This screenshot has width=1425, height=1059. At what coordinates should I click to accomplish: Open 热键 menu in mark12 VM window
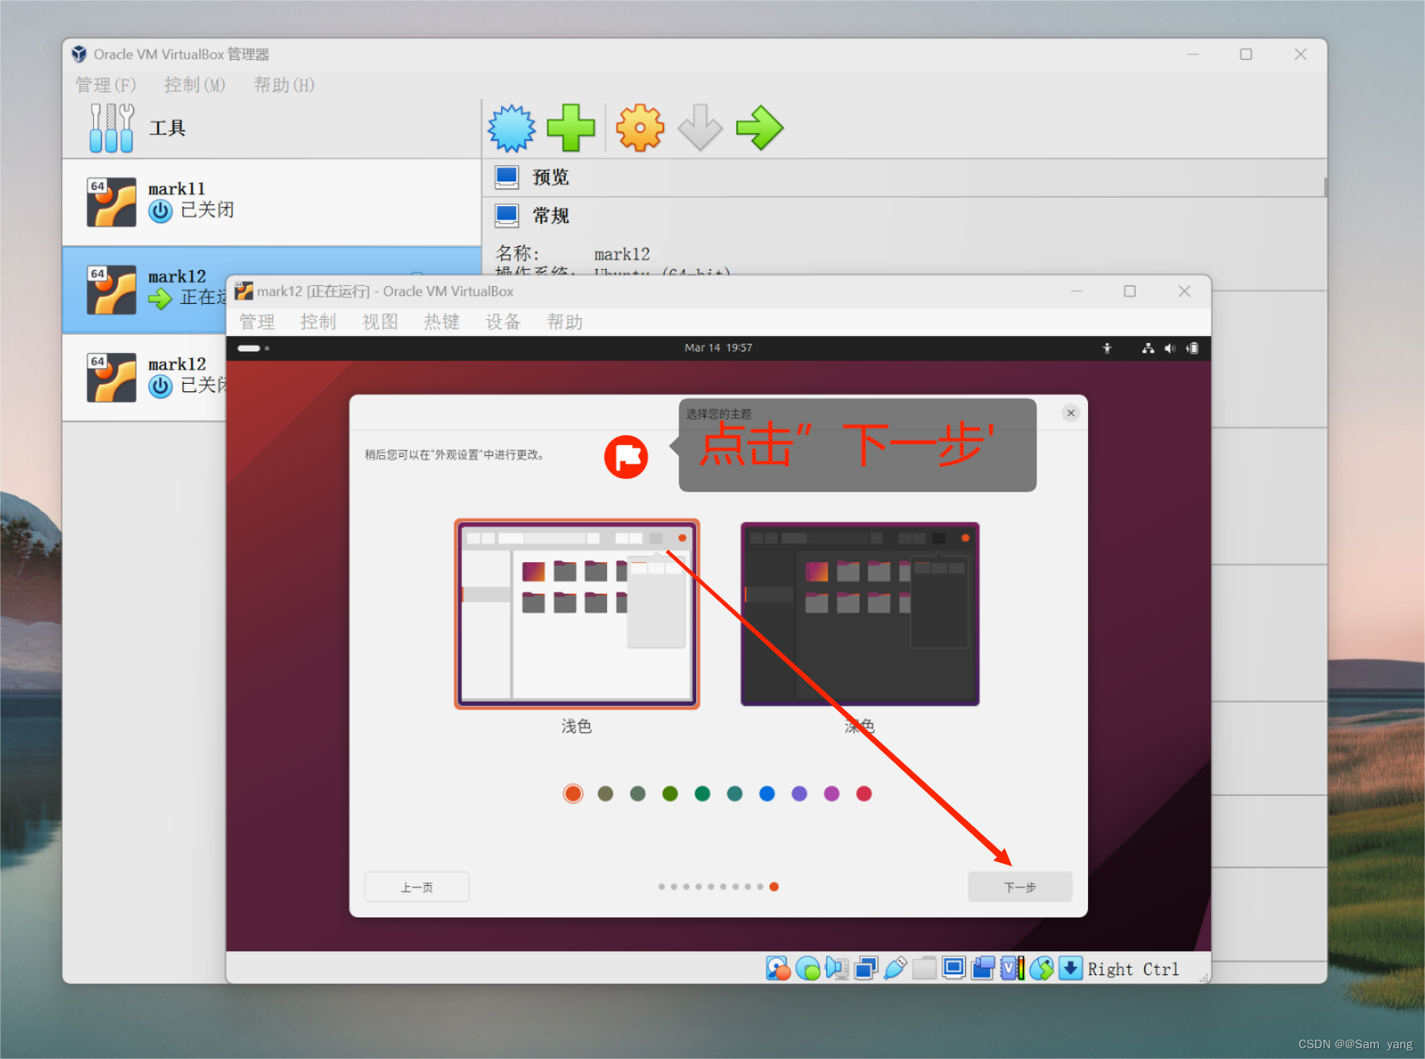tap(442, 321)
